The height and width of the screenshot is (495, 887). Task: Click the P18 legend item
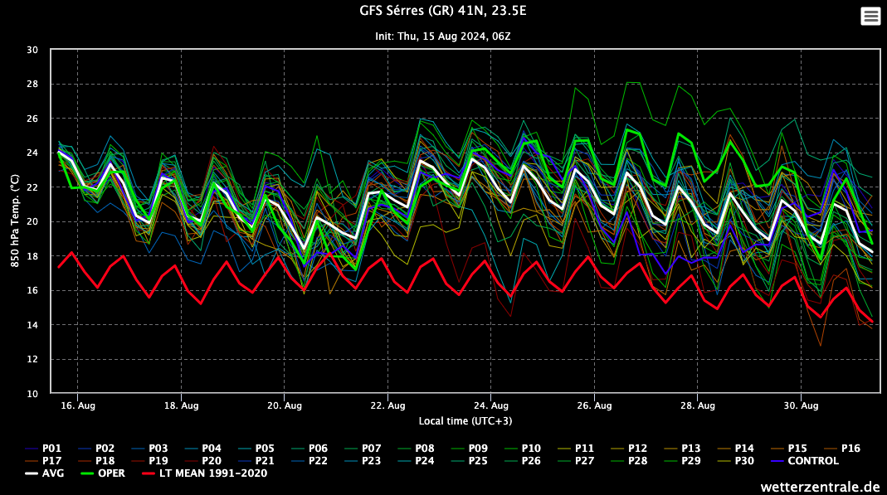point(97,460)
